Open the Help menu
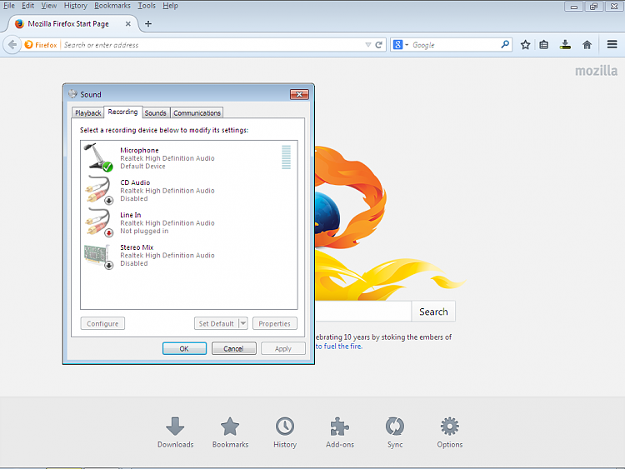The image size is (625, 469). coord(170,6)
